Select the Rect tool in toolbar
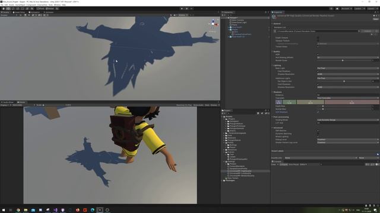Screen dimensions: 380x213 [23, 8]
